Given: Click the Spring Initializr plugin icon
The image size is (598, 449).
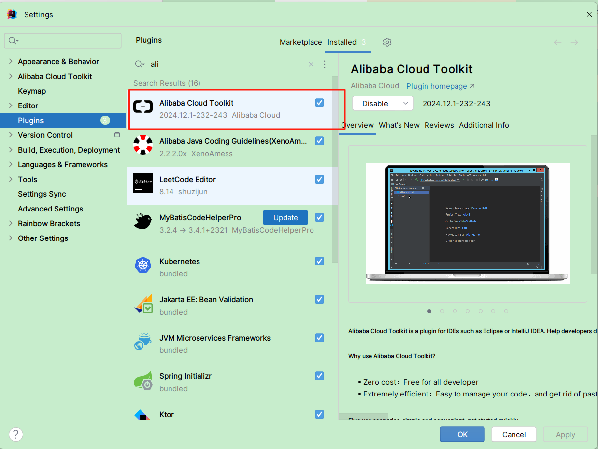Looking at the screenshot, I should (x=143, y=380).
